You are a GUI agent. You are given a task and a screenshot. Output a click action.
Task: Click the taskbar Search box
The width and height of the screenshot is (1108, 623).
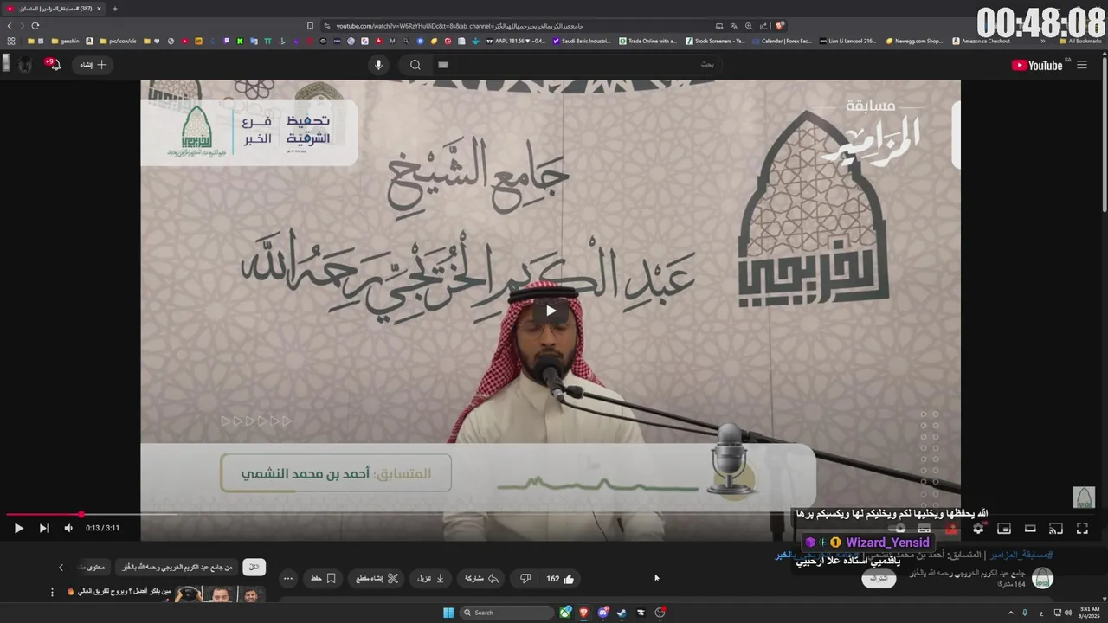point(507,613)
